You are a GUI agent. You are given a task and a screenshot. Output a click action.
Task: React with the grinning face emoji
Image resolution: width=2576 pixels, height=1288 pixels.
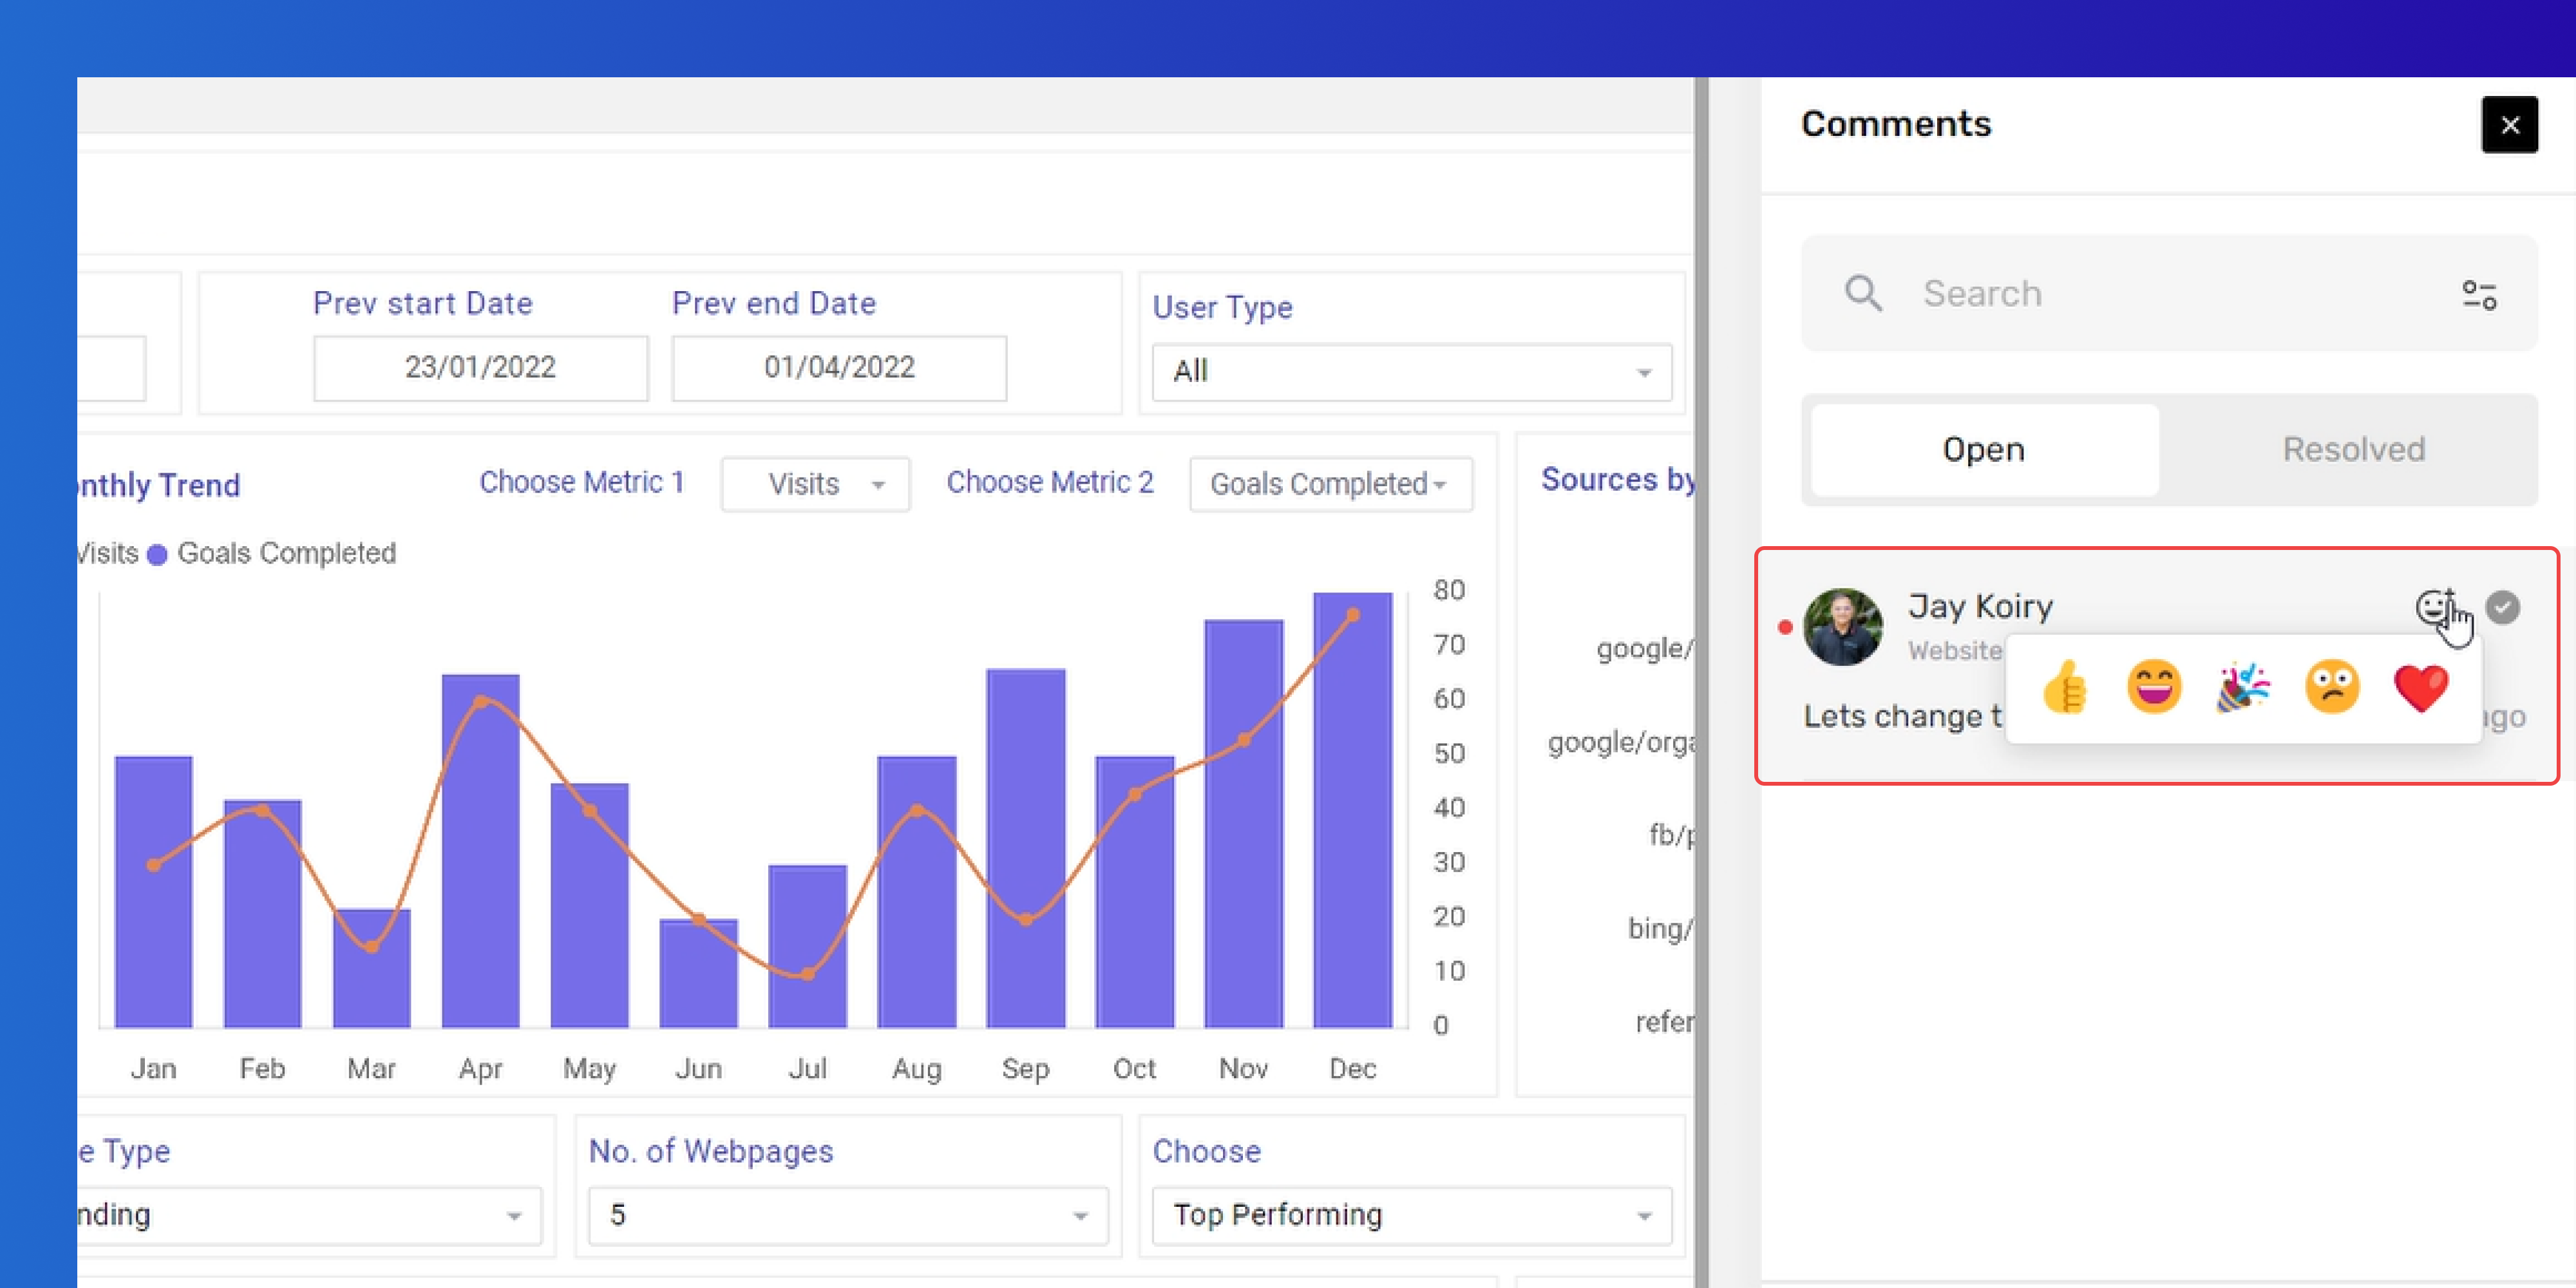coord(2153,687)
